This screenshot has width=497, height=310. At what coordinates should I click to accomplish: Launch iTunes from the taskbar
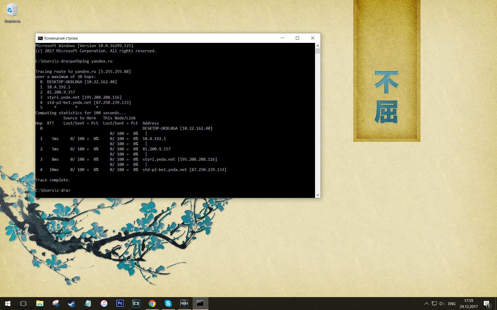pyautogui.click(x=104, y=304)
